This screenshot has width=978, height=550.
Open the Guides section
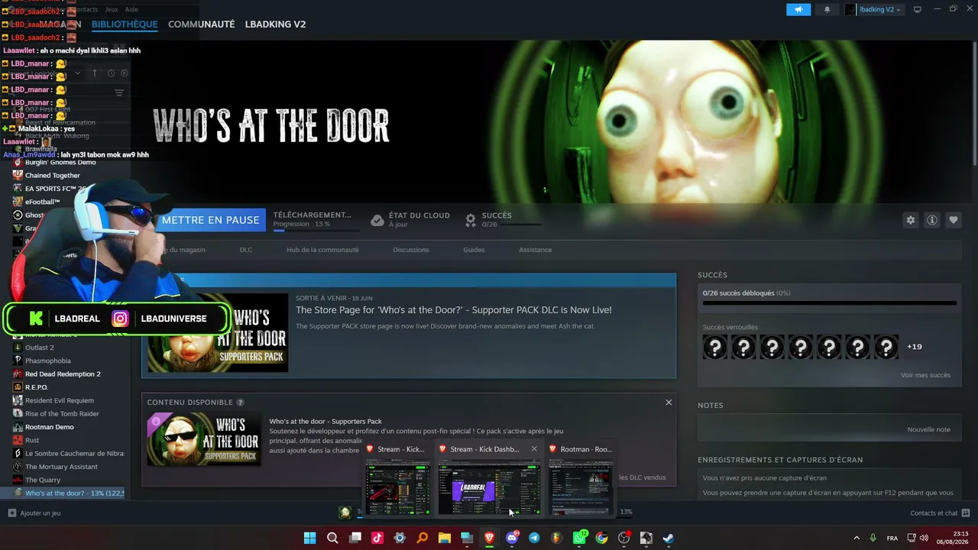[474, 250]
